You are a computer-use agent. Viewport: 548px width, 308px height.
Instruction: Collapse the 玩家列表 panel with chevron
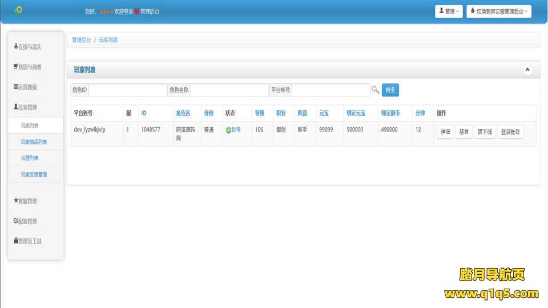[x=527, y=70]
